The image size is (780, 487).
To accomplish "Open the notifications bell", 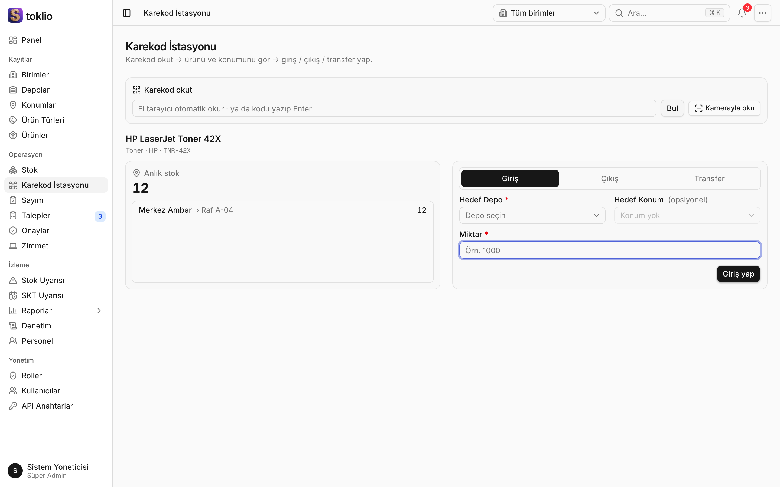I will 742,13.
